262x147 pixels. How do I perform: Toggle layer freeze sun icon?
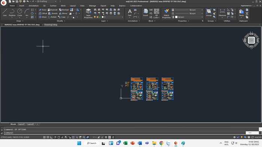pos(97,17)
